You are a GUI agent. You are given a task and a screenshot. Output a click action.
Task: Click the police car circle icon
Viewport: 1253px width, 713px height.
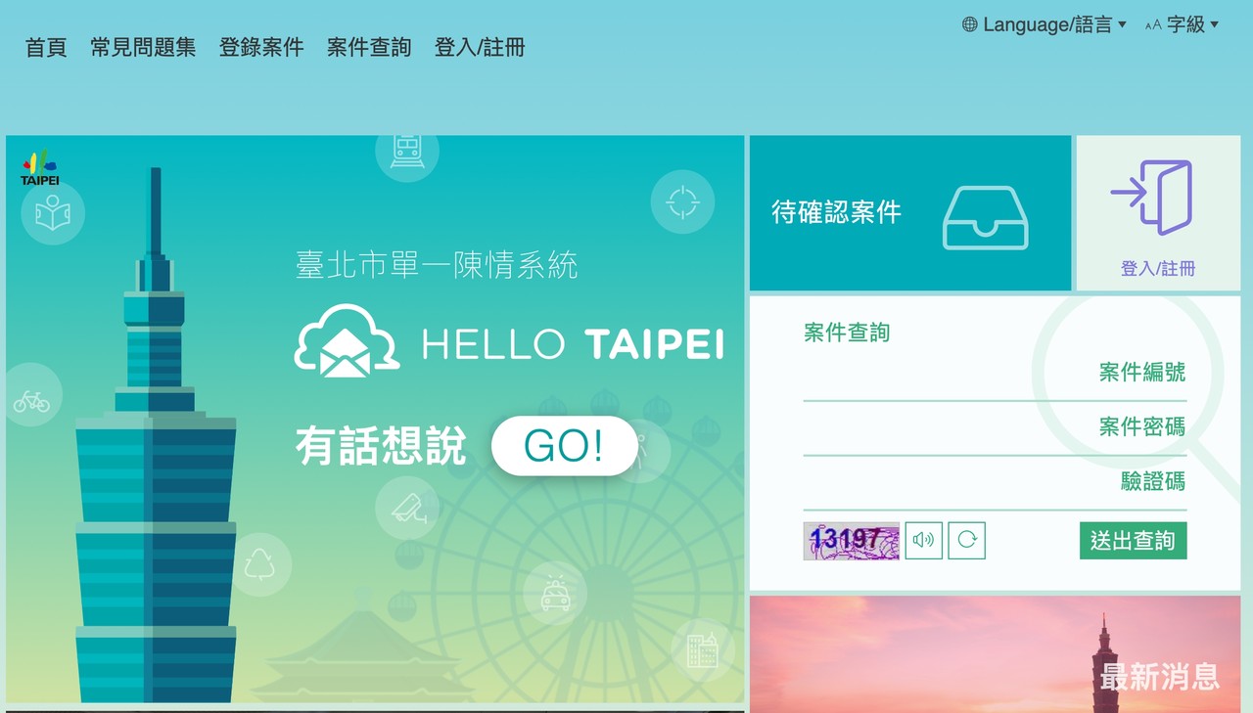(555, 593)
